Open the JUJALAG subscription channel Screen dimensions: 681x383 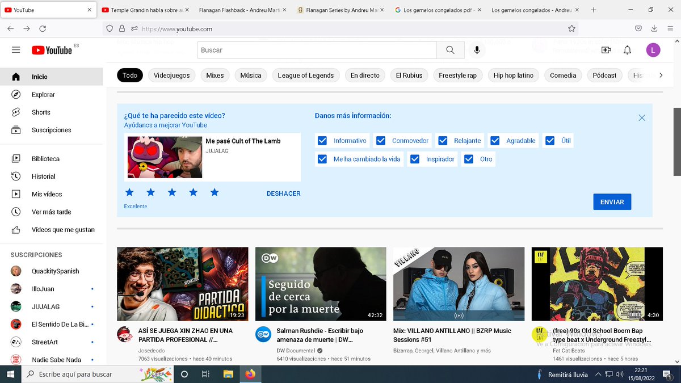pos(52,306)
